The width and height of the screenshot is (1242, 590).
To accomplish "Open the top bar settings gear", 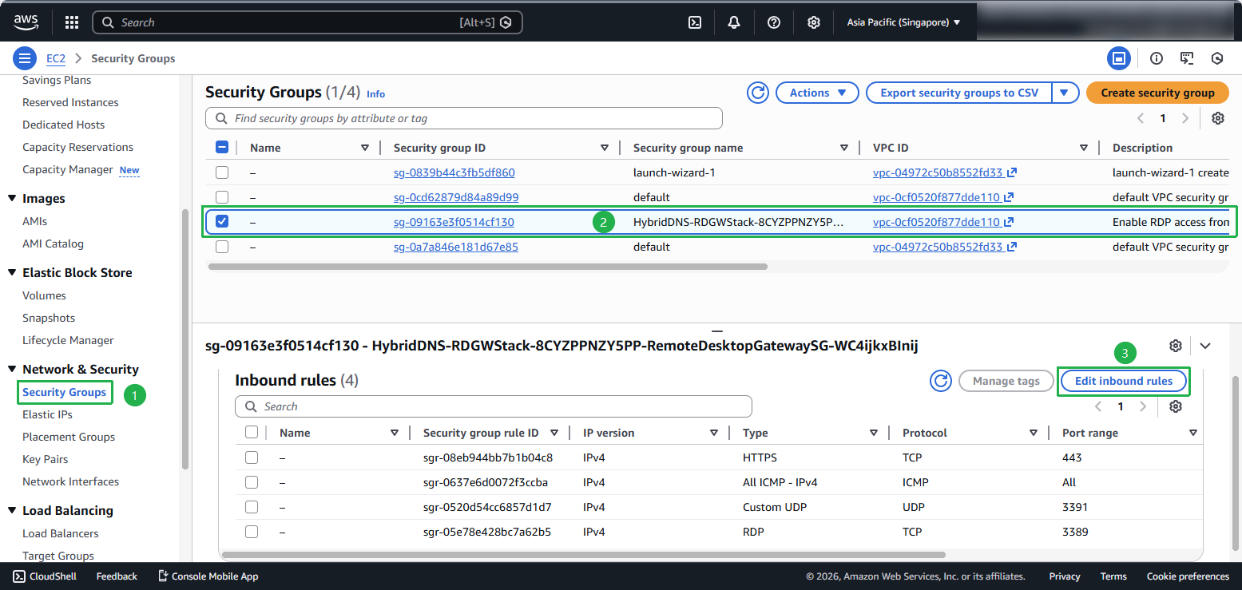I will pyautogui.click(x=813, y=22).
